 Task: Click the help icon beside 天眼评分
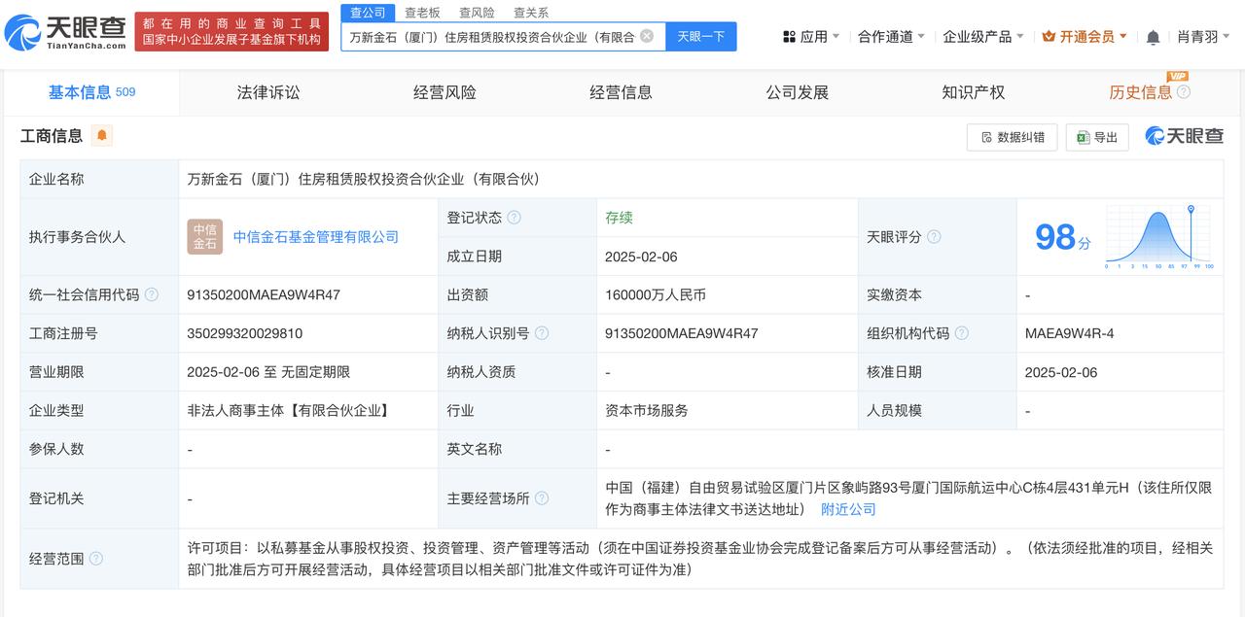coord(934,237)
